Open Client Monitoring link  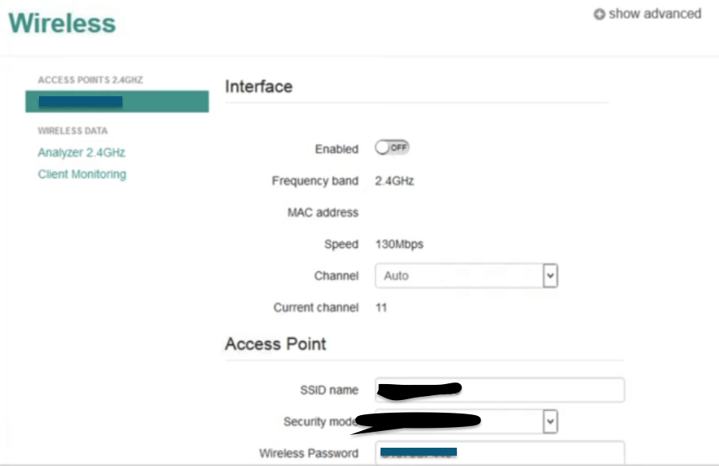point(82,174)
